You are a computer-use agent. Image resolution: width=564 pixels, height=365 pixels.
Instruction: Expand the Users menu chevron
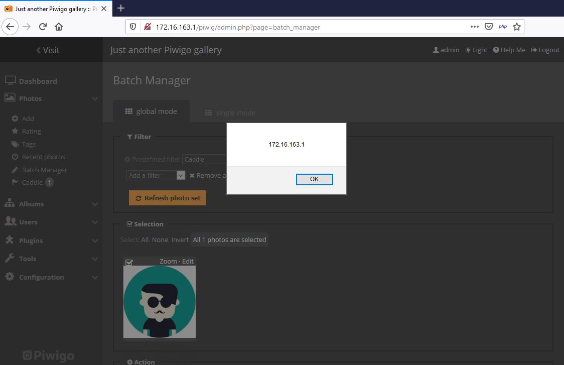coord(95,222)
